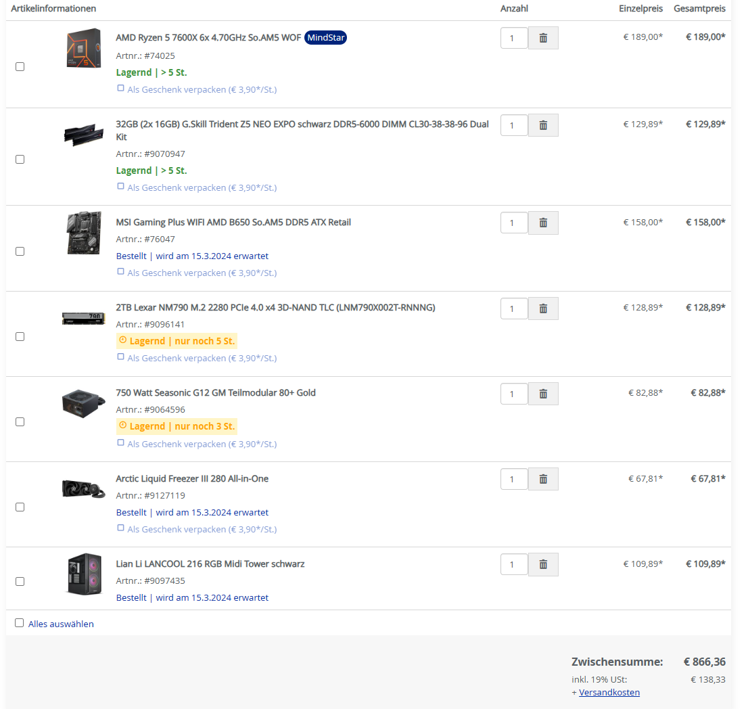Viewport: 748px width, 709px height.
Task: Open AMD Ryzen 5 7600X product title
Action: (x=208, y=38)
